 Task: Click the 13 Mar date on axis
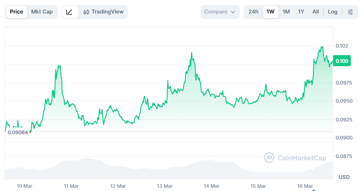click(x=165, y=186)
